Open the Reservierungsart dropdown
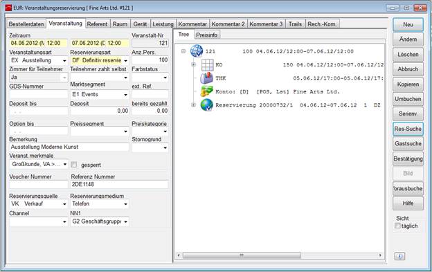 [125, 61]
